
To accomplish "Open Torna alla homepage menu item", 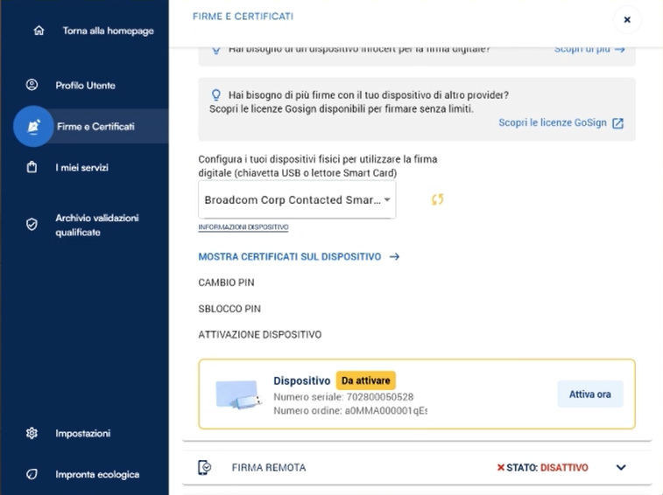I will click(x=108, y=31).
